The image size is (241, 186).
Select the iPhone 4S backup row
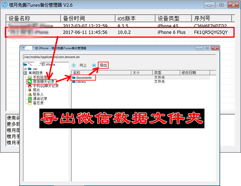120,25
